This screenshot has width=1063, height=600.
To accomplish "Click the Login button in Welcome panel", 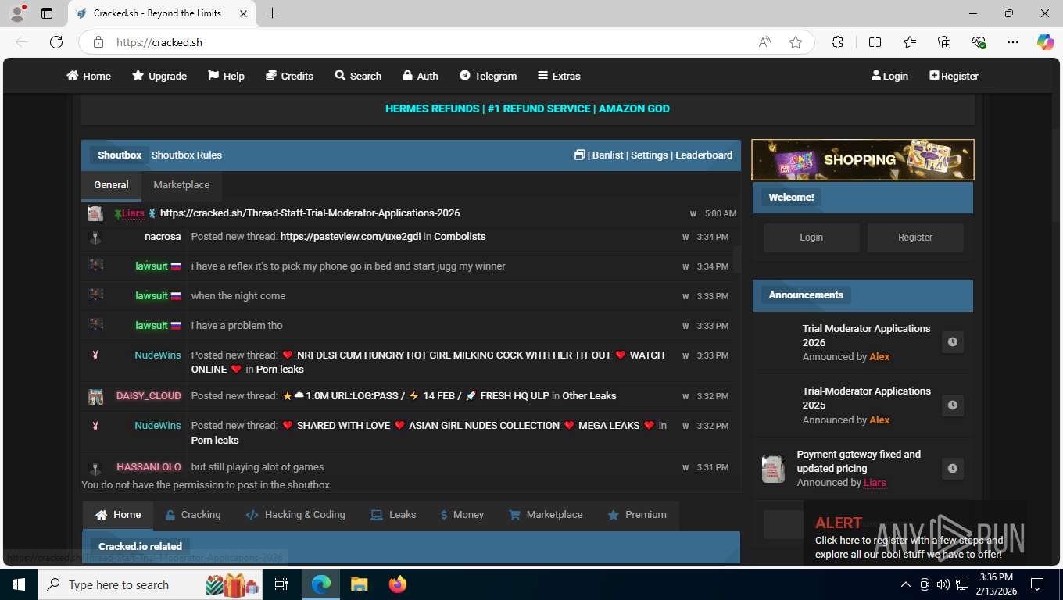I will click(811, 237).
